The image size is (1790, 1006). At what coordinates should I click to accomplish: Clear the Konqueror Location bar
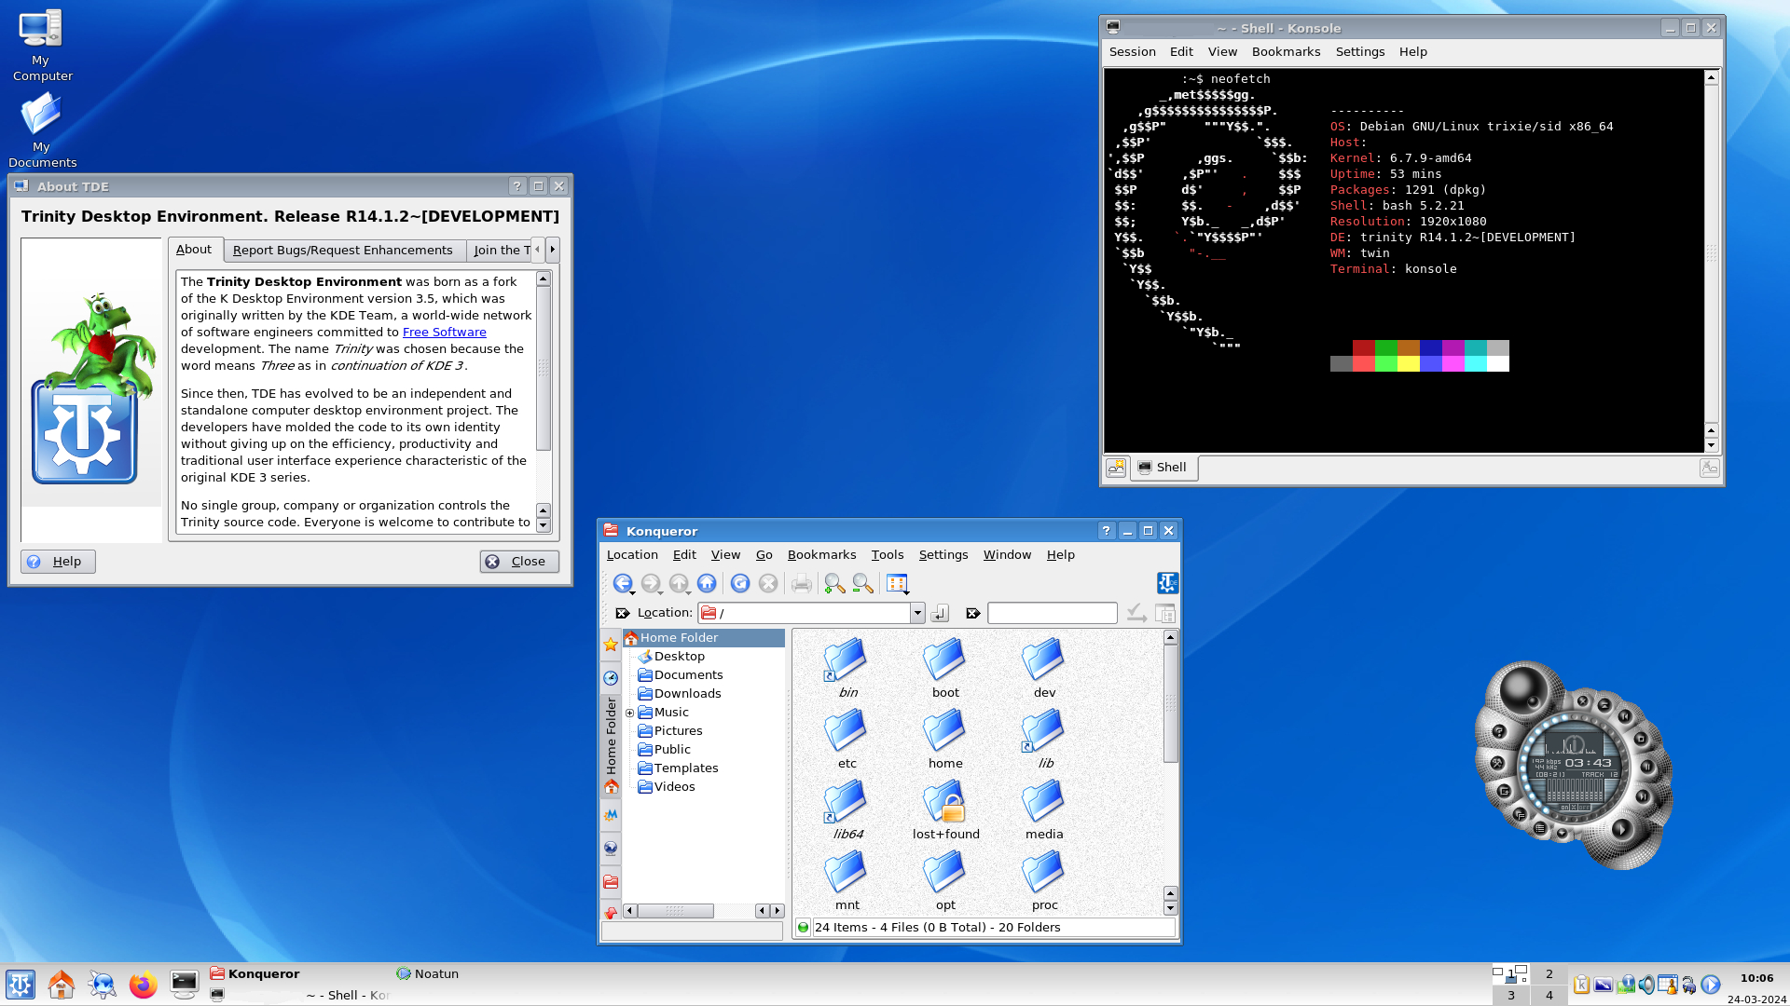tap(623, 613)
